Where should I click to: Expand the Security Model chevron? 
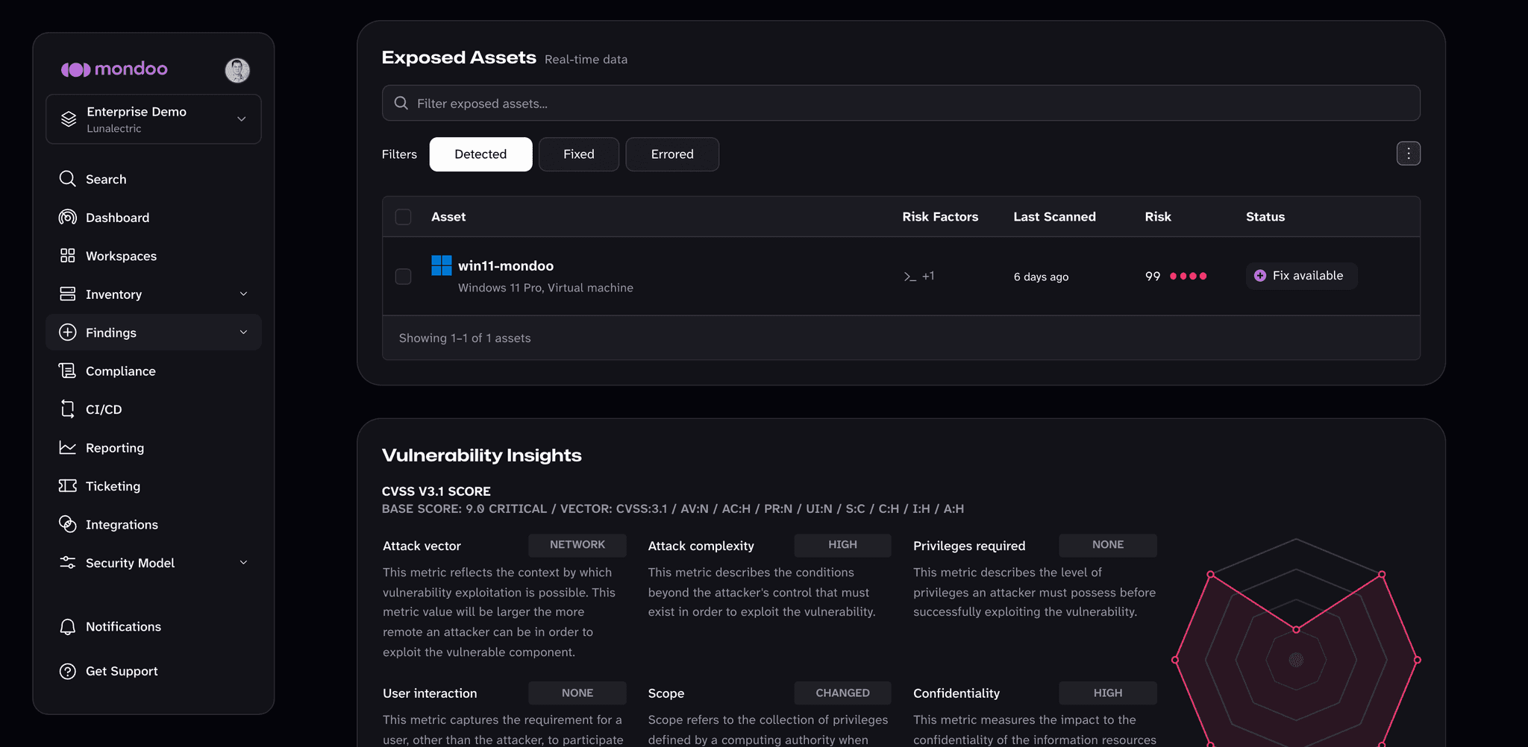coord(243,563)
